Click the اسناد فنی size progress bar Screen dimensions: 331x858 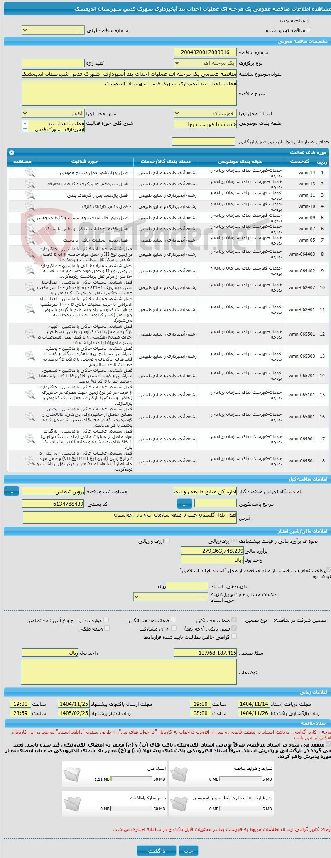point(132,779)
